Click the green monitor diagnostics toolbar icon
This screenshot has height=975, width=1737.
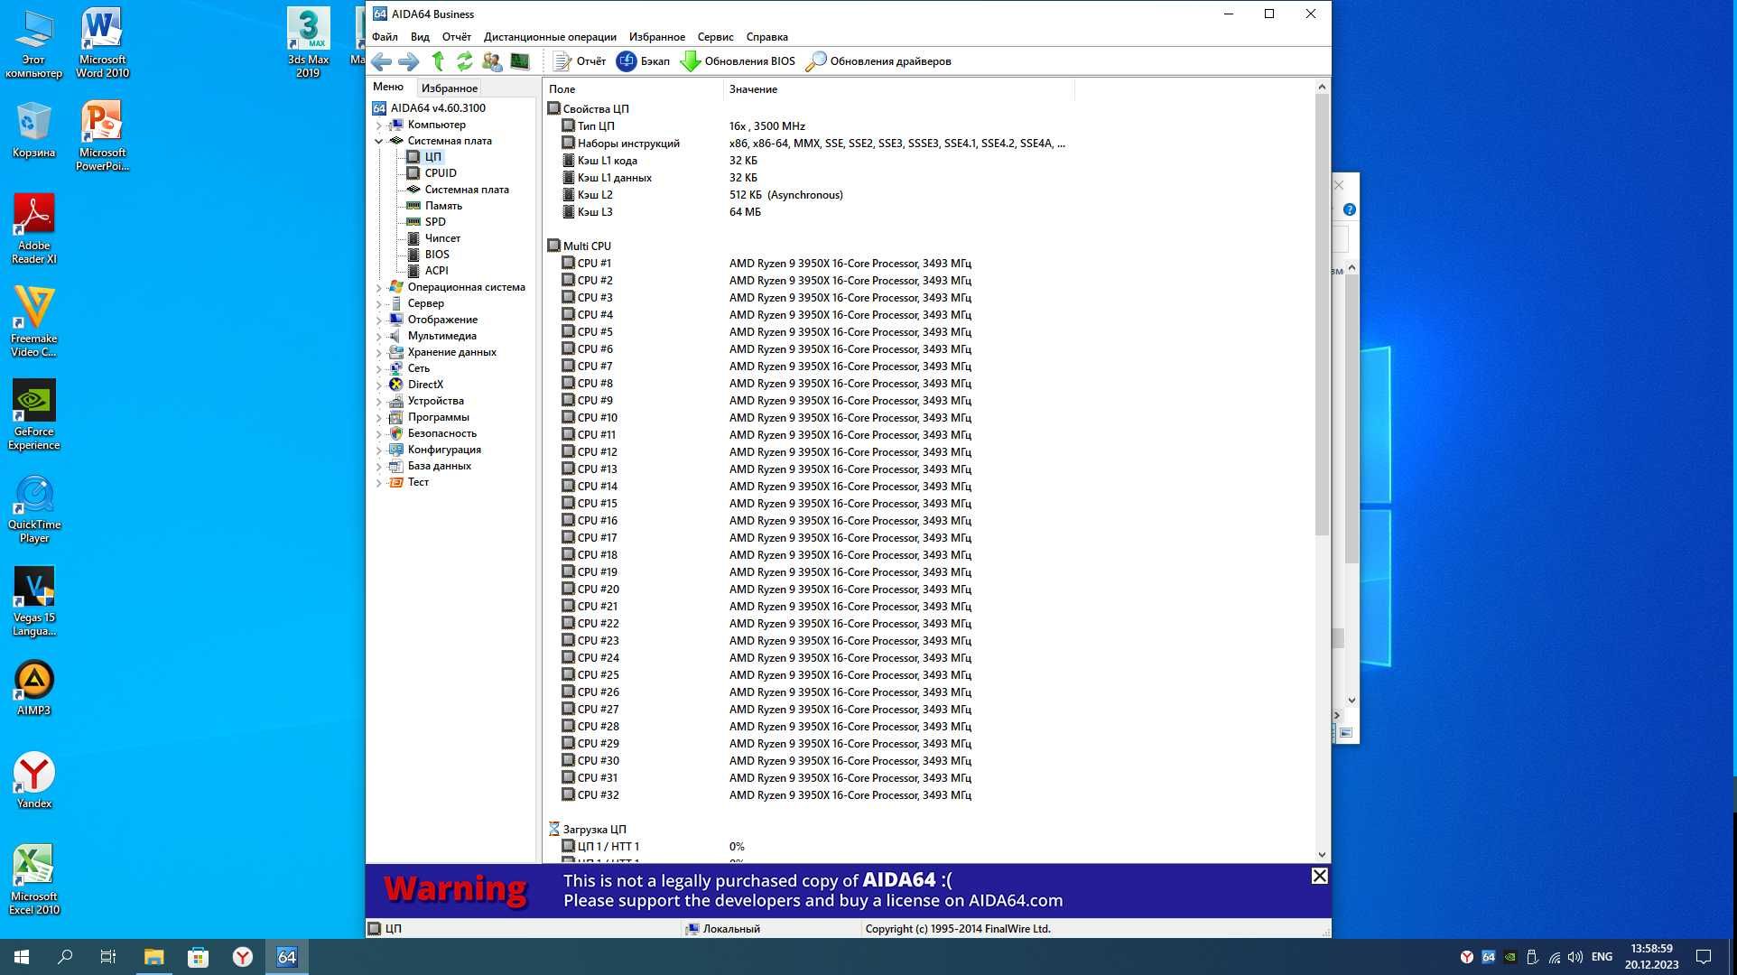tap(520, 61)
